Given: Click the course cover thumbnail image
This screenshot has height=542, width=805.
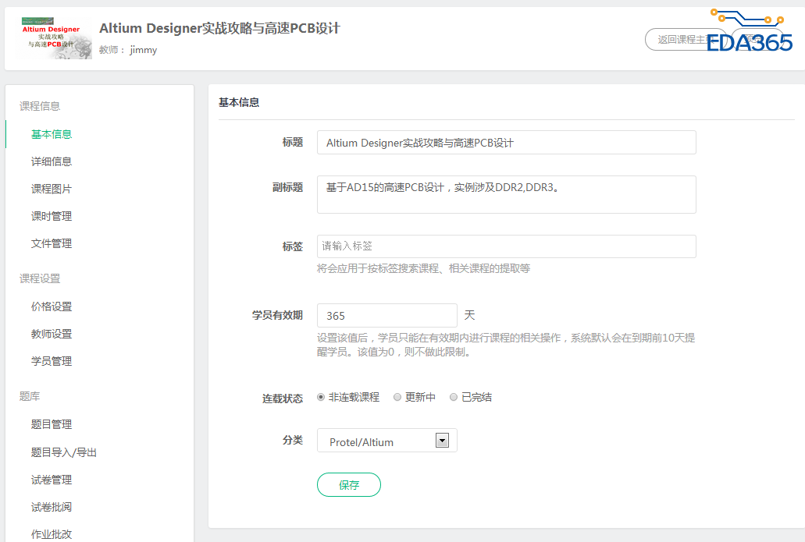Looking at the screenshot, I should coord(54,38).
